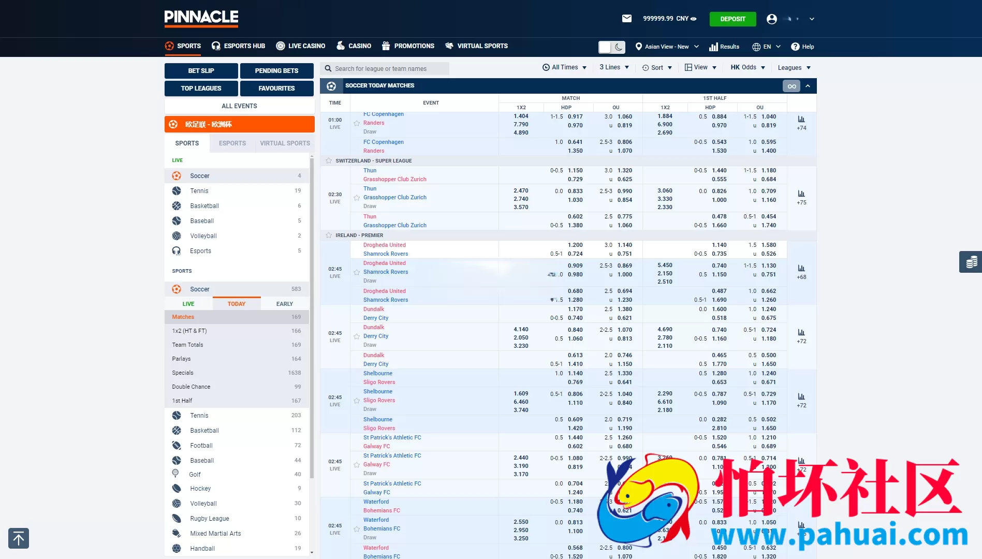This screenshot has width=982, height=559.
Task: Open the Asian View - New dropdown
Action: click(x=667, y=47)
